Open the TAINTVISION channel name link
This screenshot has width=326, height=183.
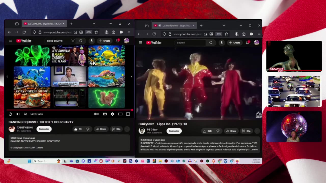coord(25,128)
